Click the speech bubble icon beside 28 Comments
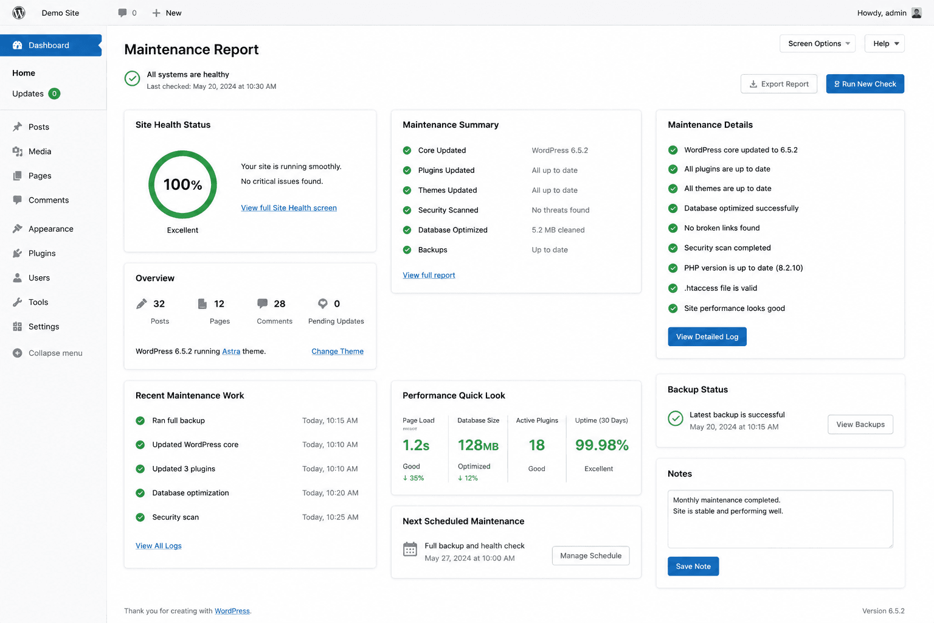 [262, 304]
